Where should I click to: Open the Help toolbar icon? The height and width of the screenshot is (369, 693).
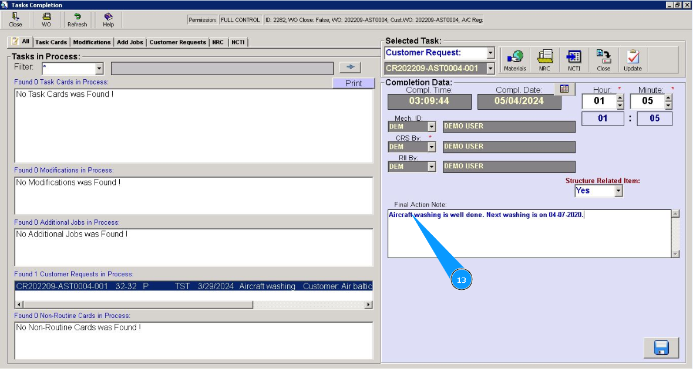(108, 19)
